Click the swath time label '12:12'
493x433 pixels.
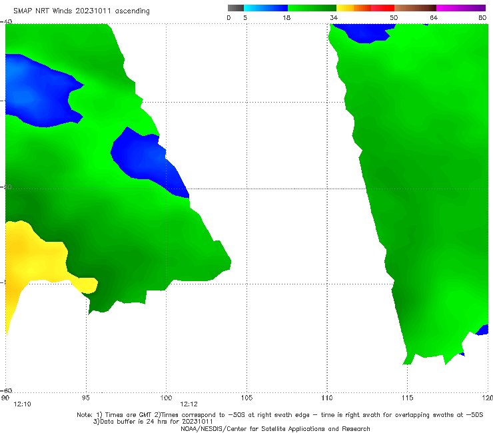tap(189, 404)
